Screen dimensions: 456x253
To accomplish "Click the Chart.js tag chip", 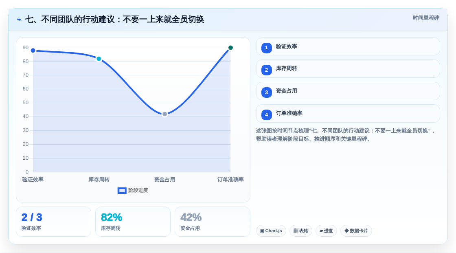I will [x=271, y=231].
